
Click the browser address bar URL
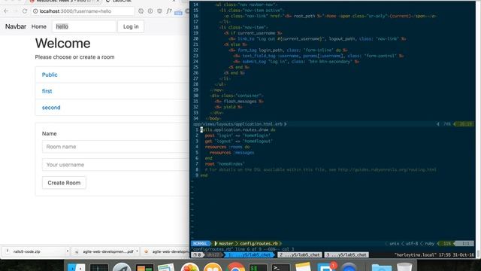75,11
